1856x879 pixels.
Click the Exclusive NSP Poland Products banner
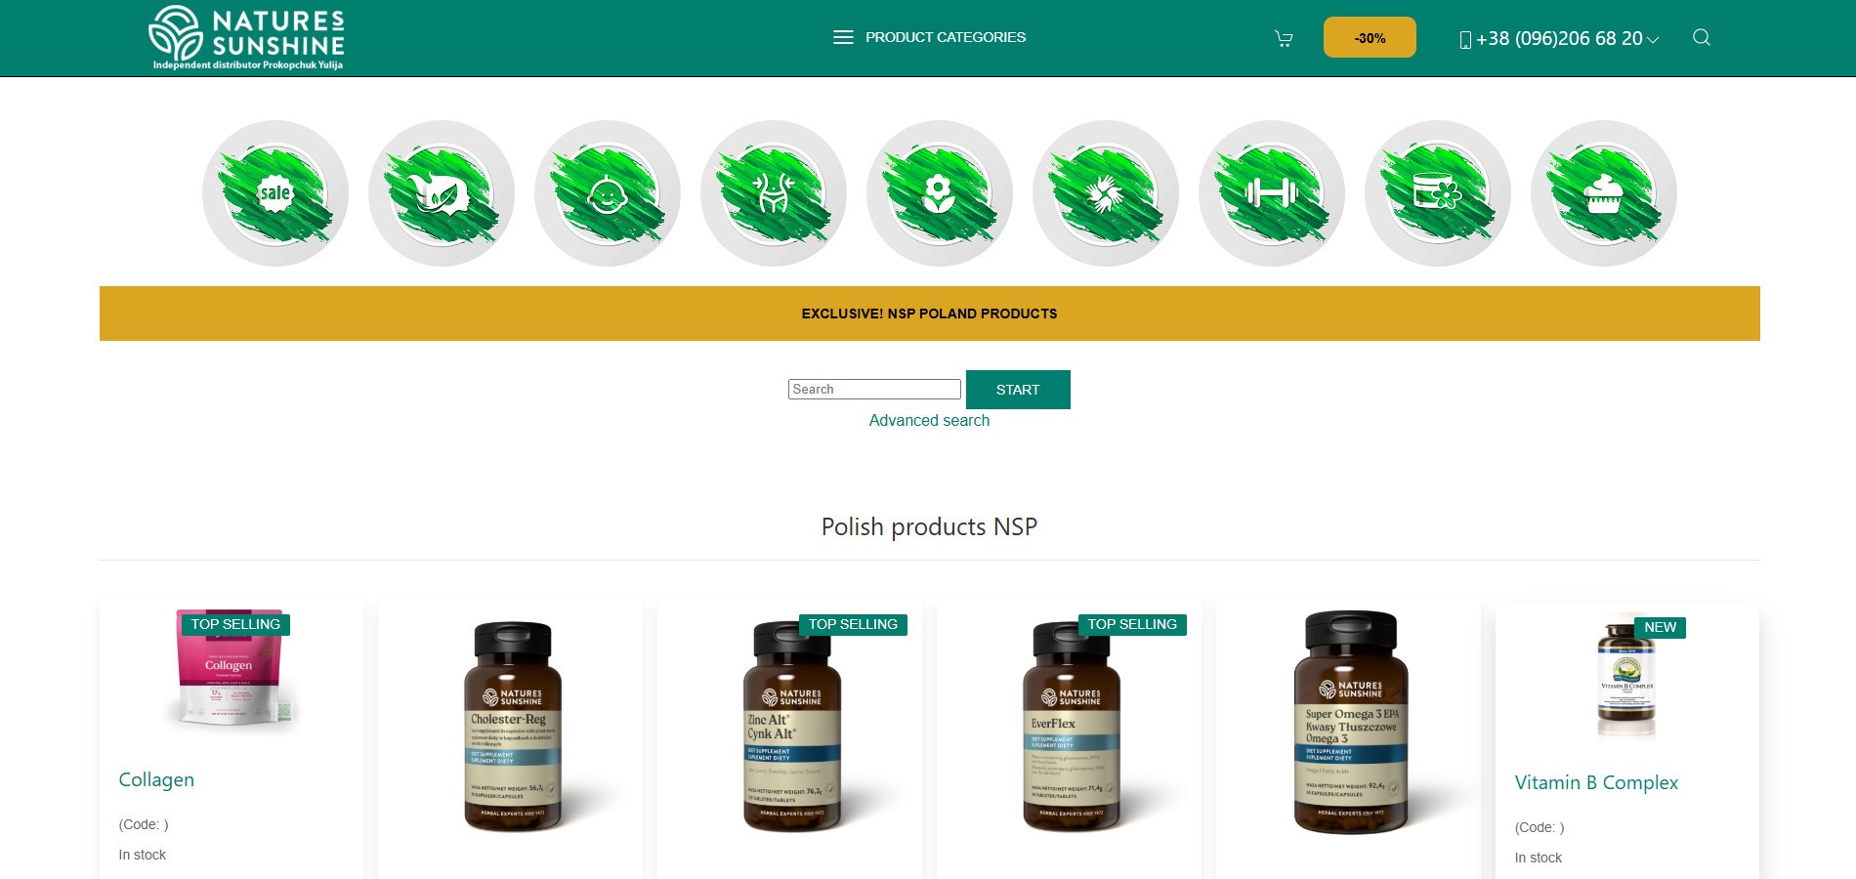930,314
